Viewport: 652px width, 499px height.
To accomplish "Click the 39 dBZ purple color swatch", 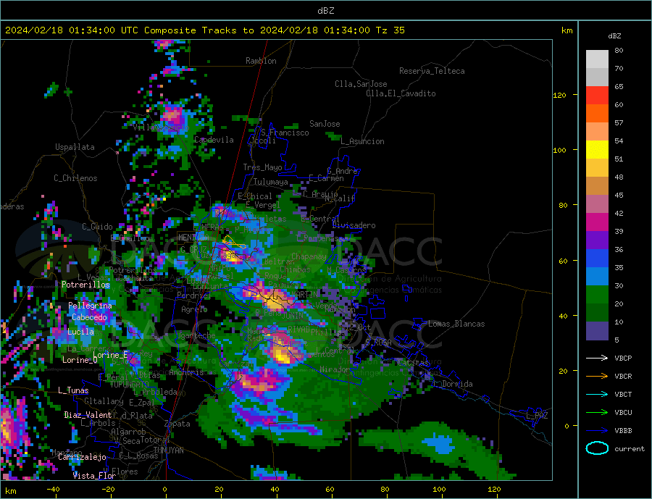I will (x=597, y=240).
